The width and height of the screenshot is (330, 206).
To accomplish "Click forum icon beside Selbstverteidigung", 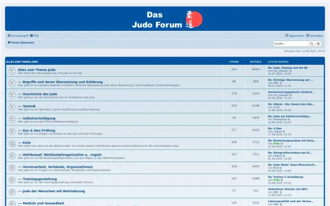I will click(12, 119).
